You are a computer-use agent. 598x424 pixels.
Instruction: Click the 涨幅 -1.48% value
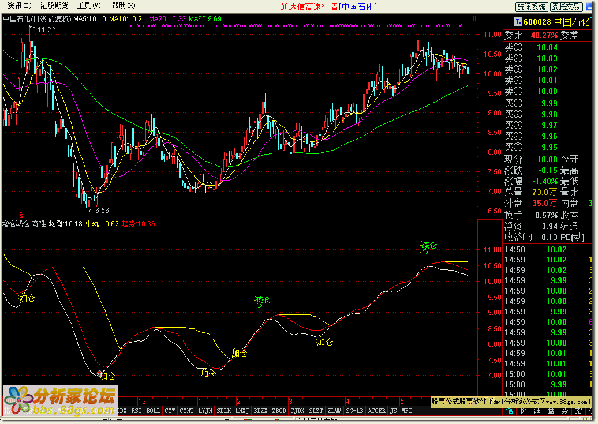tap(545, 181)
